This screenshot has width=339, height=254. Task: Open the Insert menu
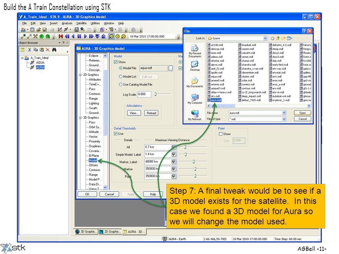coord(54,23)
